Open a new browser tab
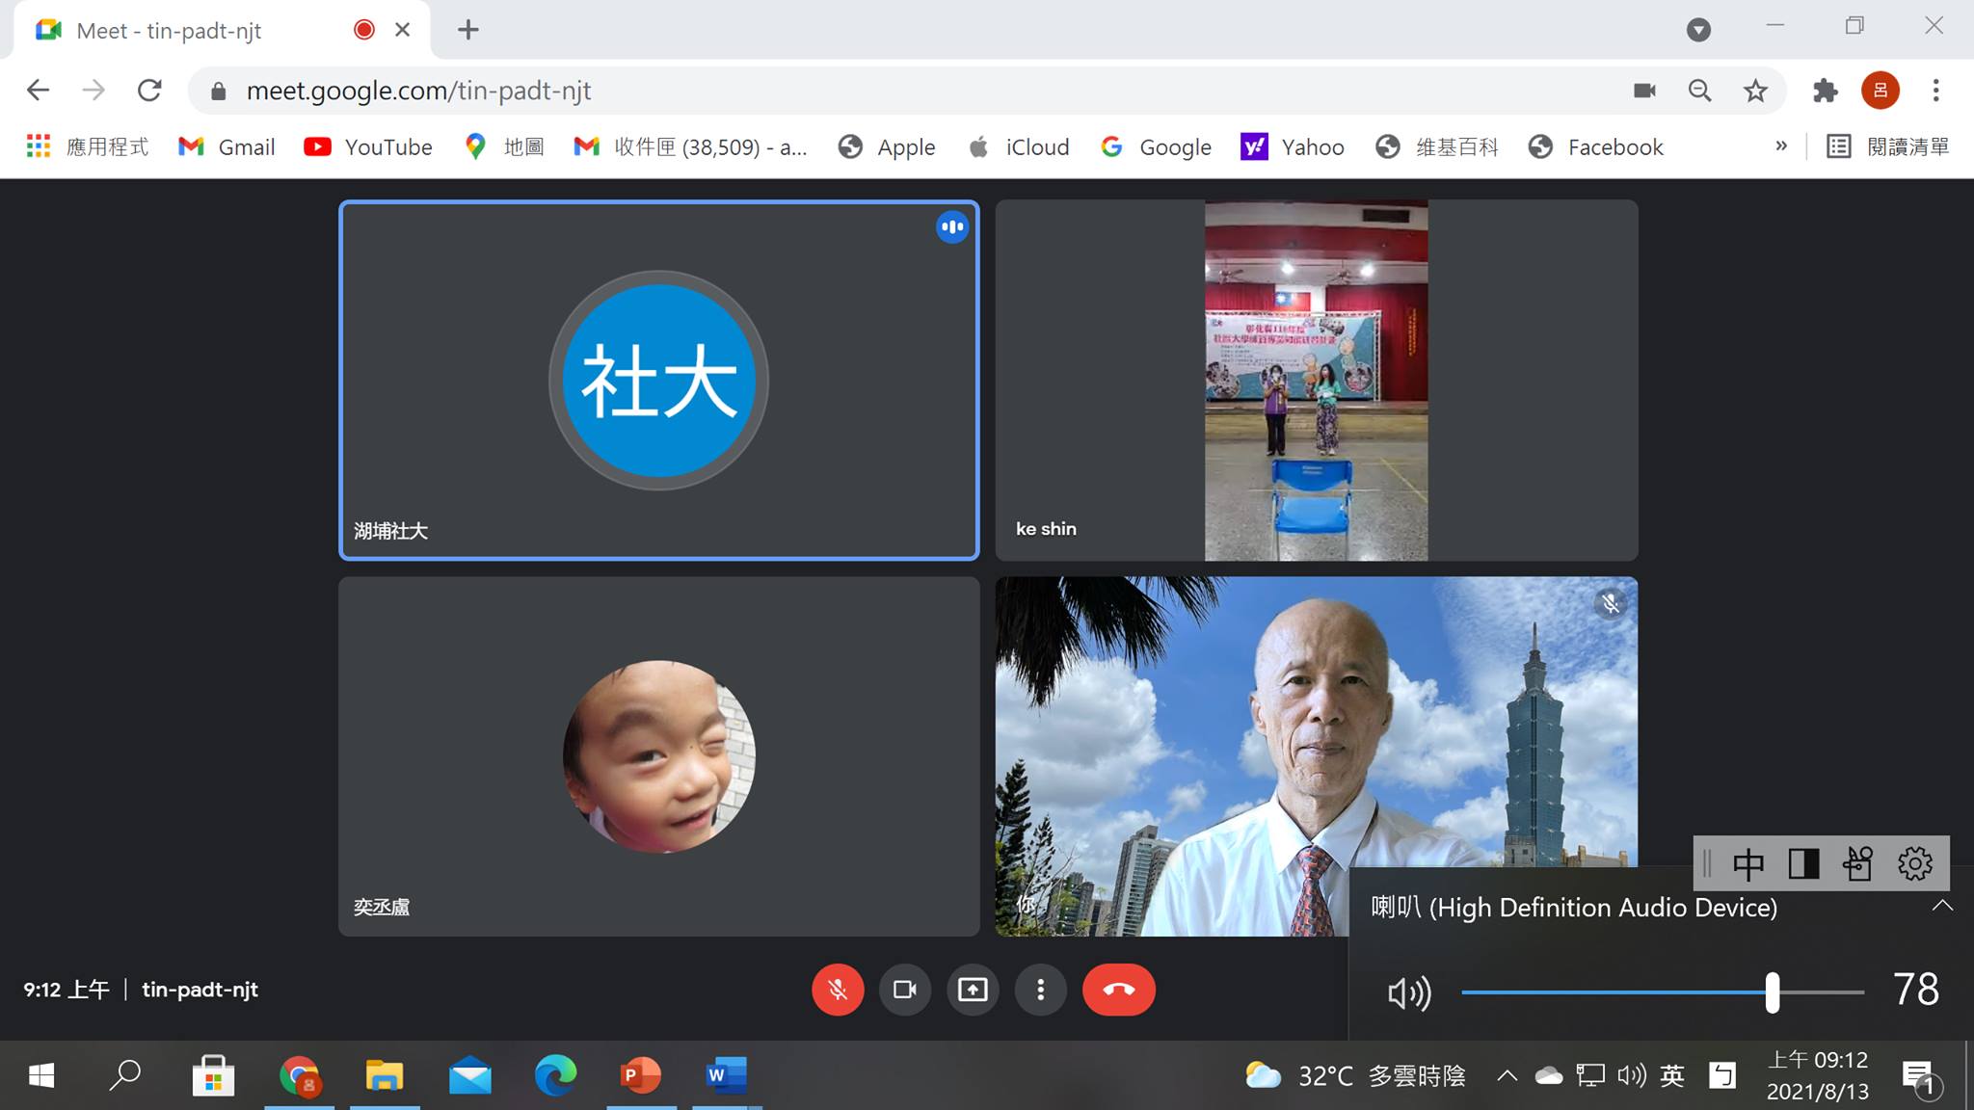 tap(468, 30)
